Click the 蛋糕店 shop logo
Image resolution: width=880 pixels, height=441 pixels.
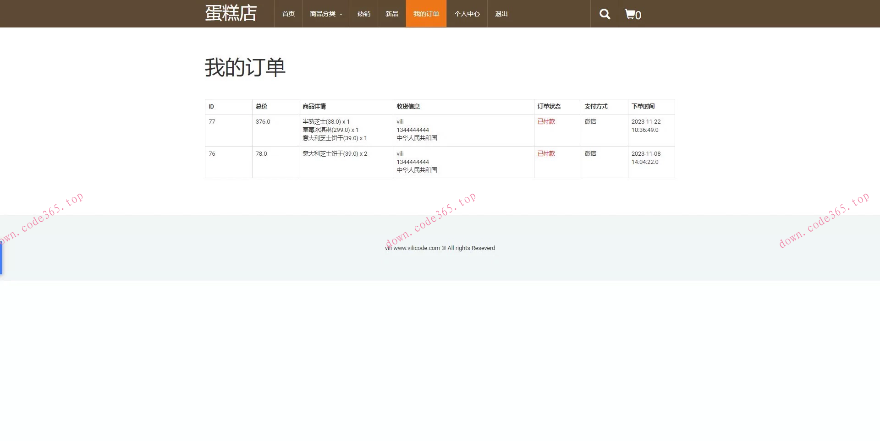[231, 13]
